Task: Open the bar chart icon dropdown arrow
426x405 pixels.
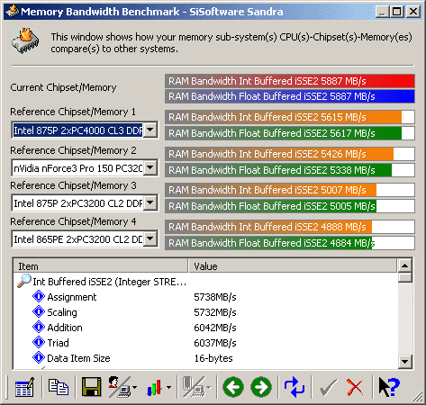Action: point(168,387)
